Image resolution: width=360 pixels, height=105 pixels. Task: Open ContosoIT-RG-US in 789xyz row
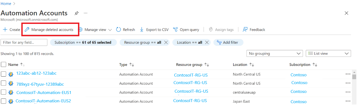pyautogui.click(x=190, y=83)
